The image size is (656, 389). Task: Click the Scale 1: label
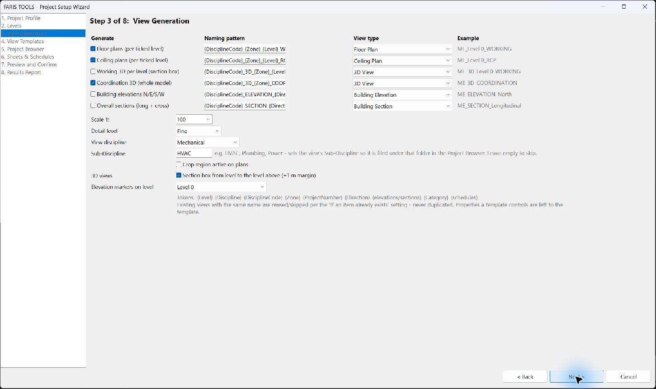tap(100, 120)
